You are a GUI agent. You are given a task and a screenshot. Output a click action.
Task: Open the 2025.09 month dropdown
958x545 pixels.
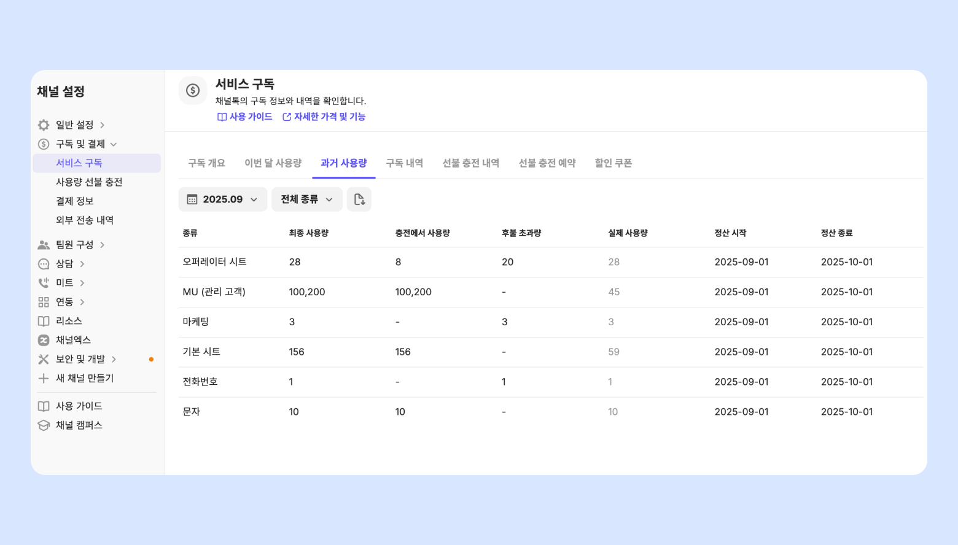coord(223,199)
